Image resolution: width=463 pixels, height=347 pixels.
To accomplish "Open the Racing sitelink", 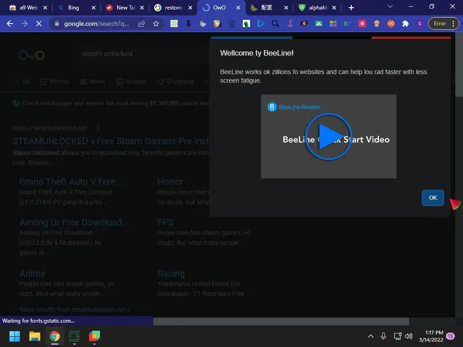I will (x=171, y=273).
